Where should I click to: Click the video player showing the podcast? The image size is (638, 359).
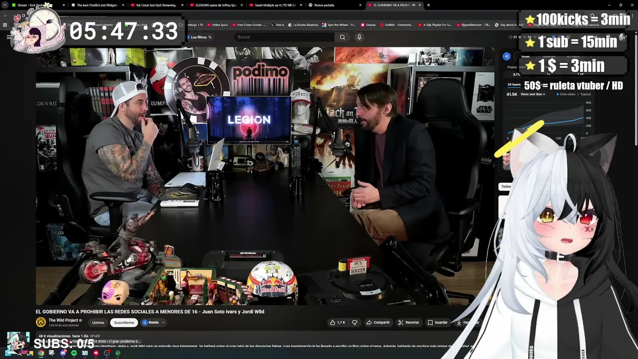tap(265, 176)
